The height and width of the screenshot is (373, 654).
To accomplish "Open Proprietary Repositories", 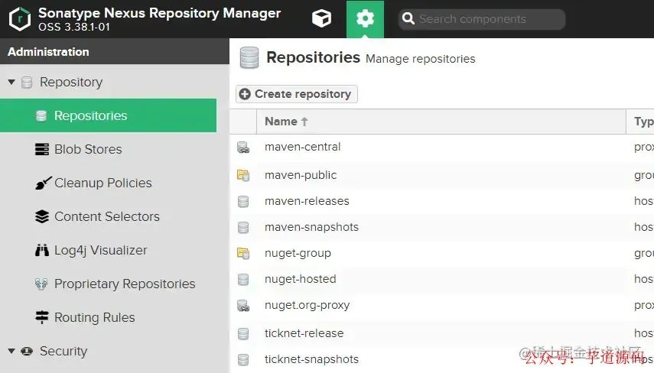I will (125, 284).
